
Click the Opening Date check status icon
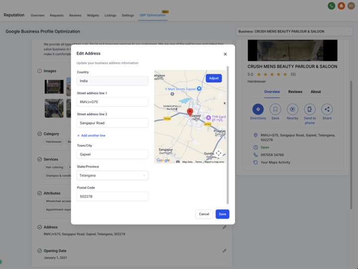click(39, 251)
